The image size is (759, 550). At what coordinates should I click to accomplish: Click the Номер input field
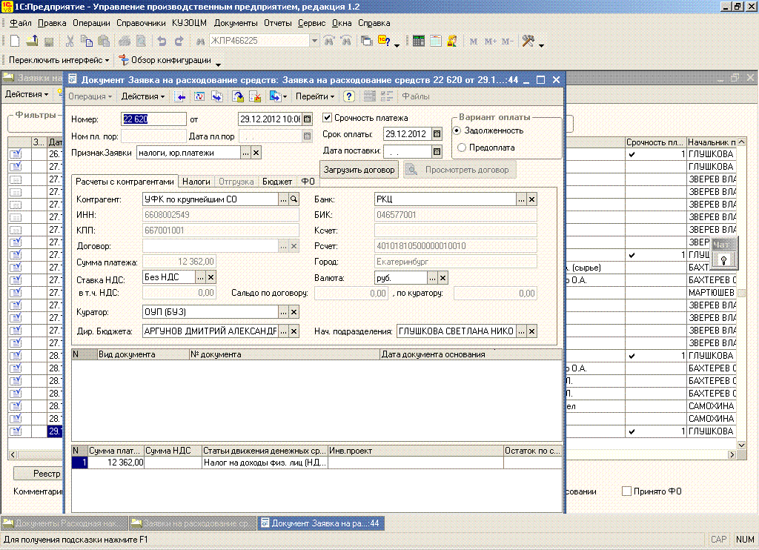153,119
